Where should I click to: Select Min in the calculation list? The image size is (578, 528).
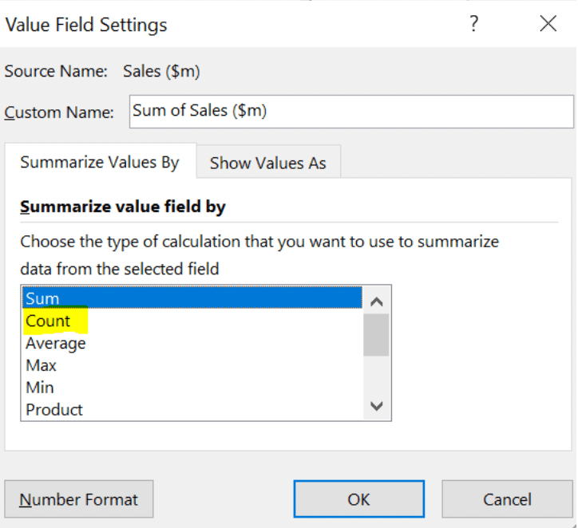[x=40, y=388]
